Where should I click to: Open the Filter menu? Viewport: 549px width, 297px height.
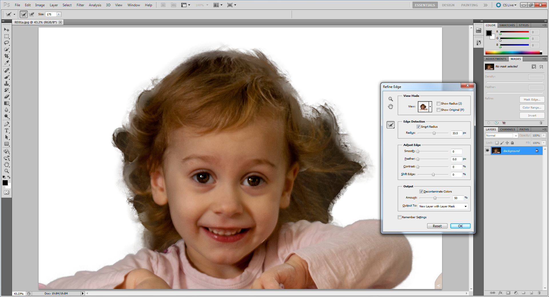(x=80, y=5)
